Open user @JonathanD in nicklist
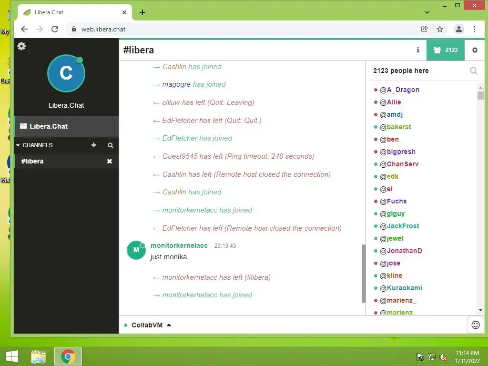 point(401,251)
